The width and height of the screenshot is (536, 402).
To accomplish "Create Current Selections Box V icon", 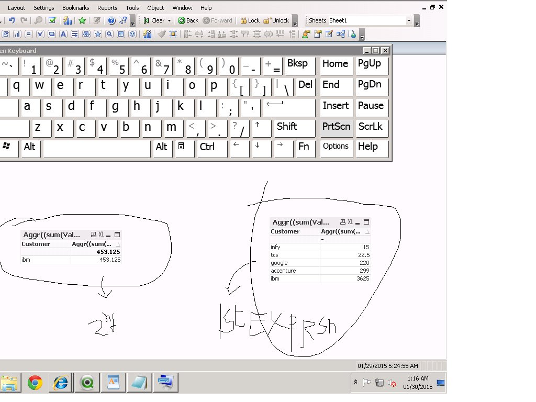I will [x=40, y=34].
